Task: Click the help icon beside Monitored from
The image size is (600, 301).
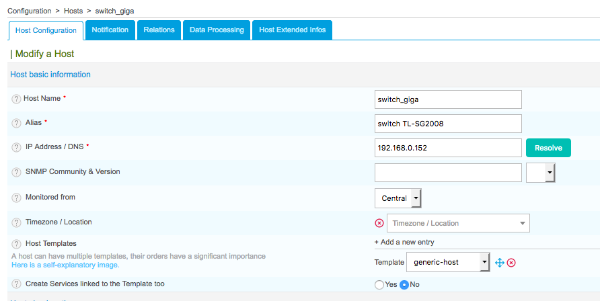Action: 16,198
